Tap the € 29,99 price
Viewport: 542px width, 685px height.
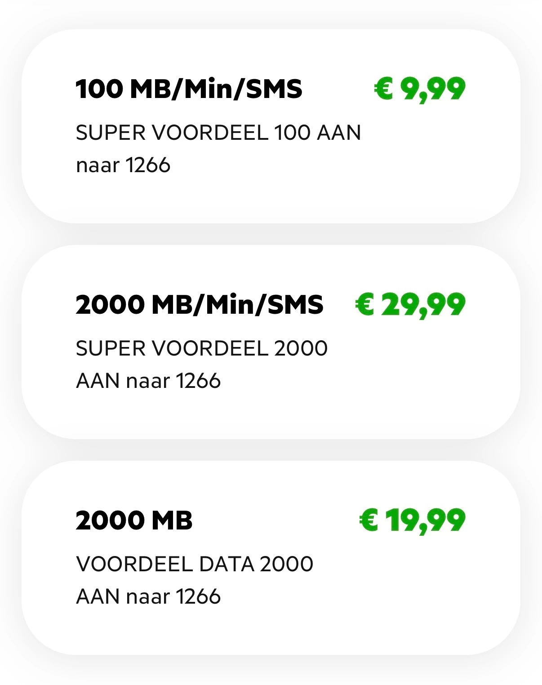410,305
